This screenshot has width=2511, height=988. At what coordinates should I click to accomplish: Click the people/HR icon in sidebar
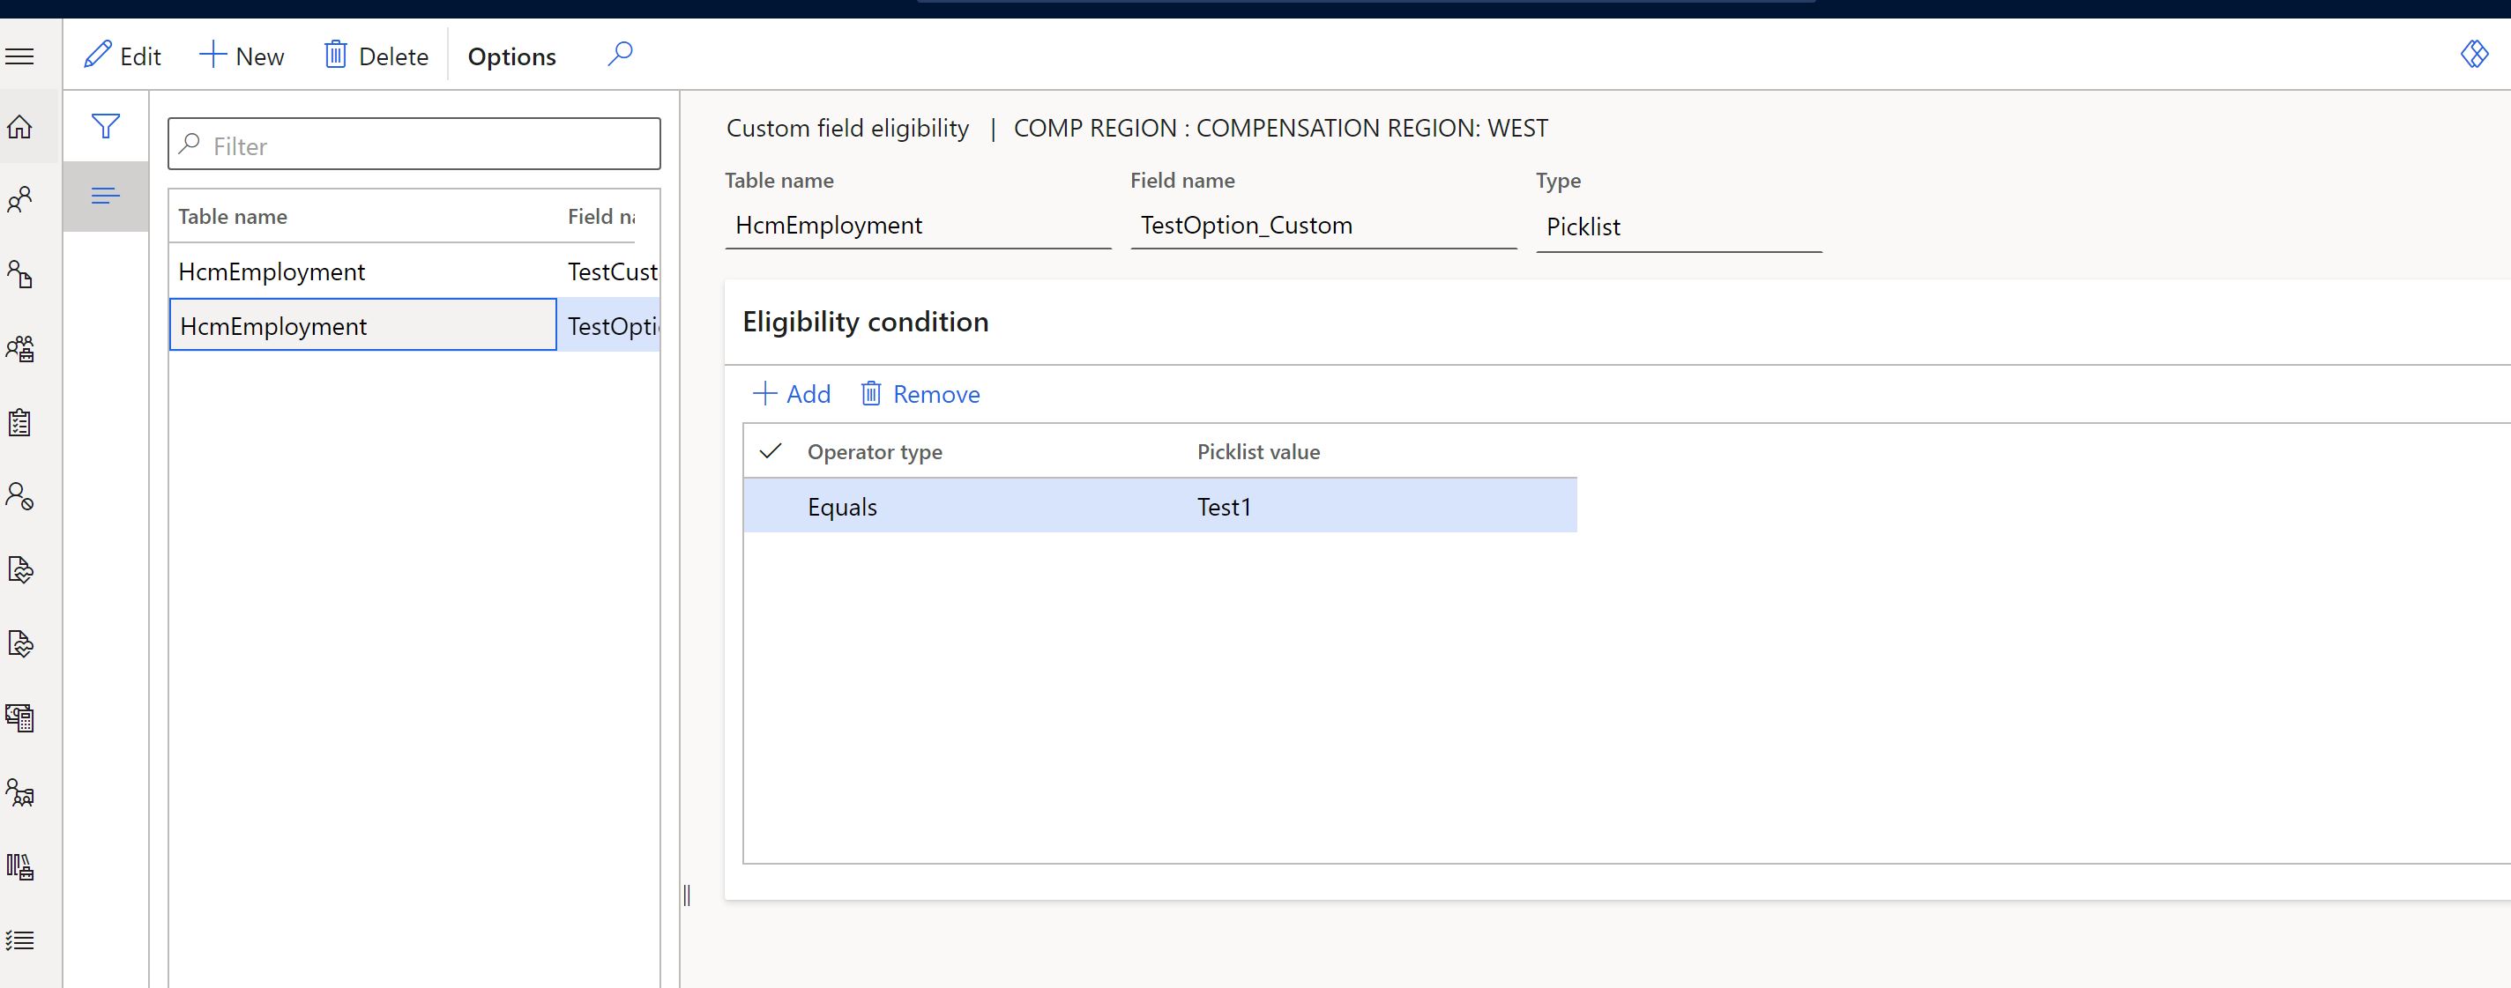[x=22, y=198]
